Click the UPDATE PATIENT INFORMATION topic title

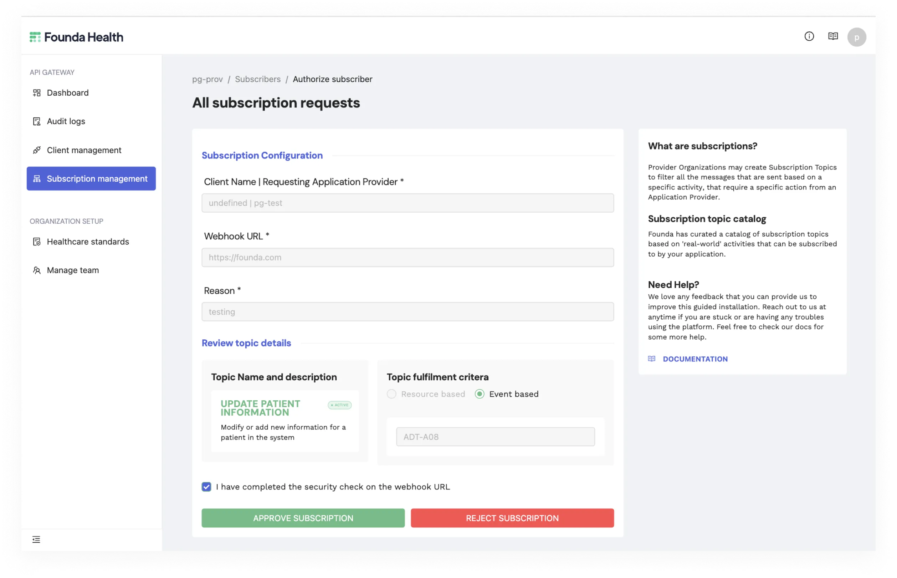pos(260,408)
